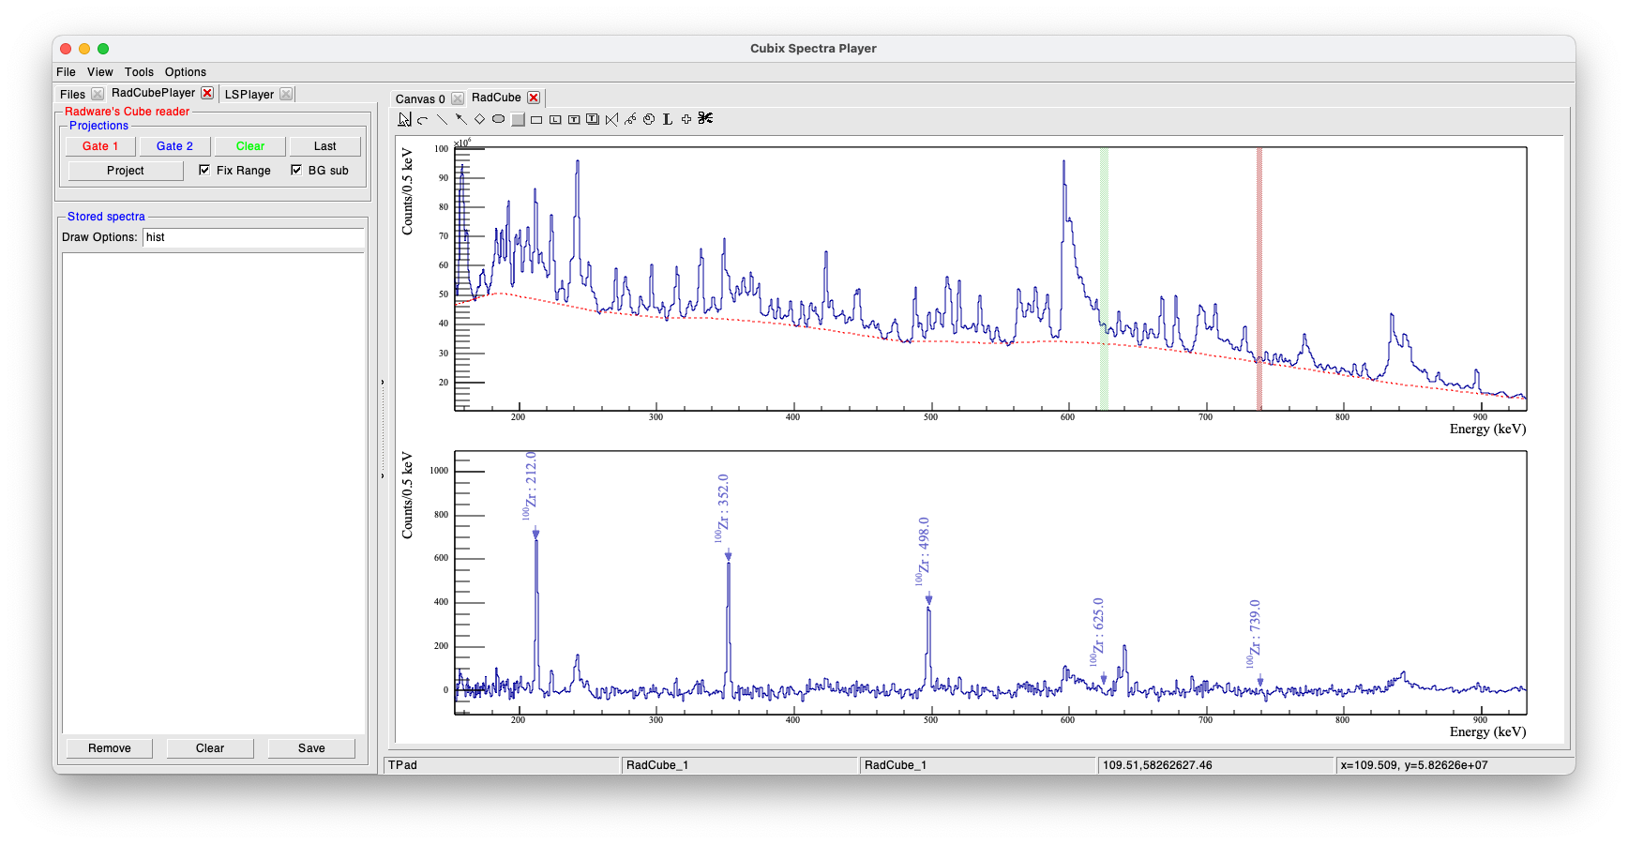Select the bowtie polyline tool
The image size is (1628, 844).
point(611,119)
